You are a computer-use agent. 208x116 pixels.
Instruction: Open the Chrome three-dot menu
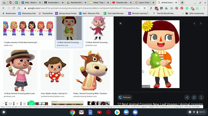pos(204,8)
